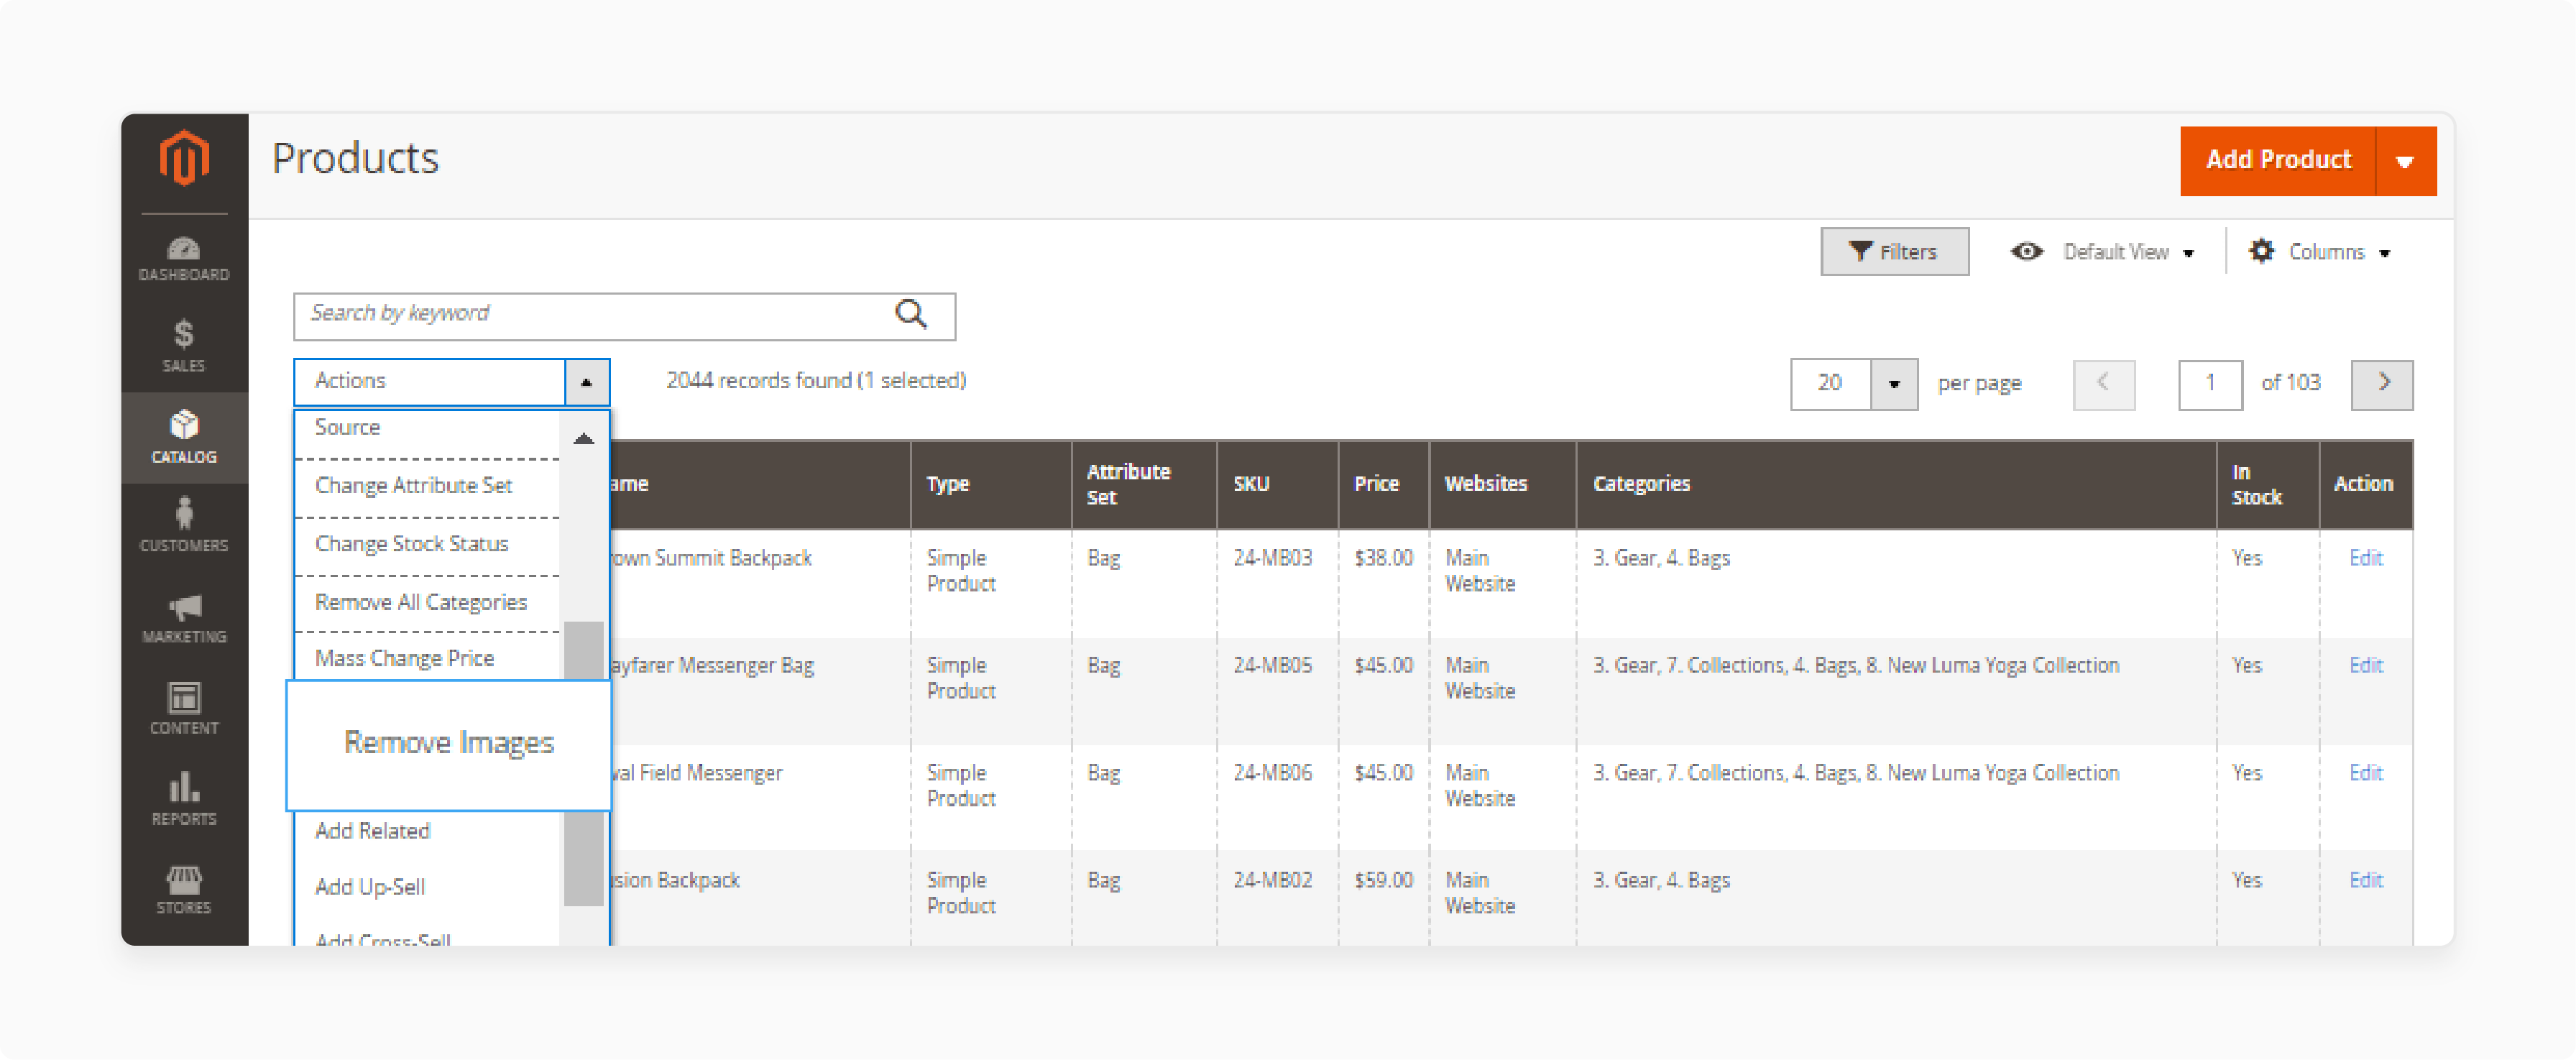Click the search magnifier icon
The height and width of the screenshot is (1060, 2576).
[911, 314]
